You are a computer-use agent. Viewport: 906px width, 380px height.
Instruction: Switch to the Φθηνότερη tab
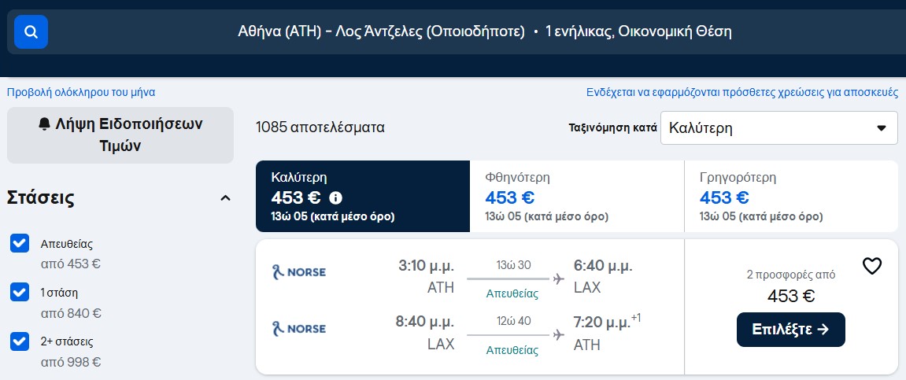(x=577, y=197)
